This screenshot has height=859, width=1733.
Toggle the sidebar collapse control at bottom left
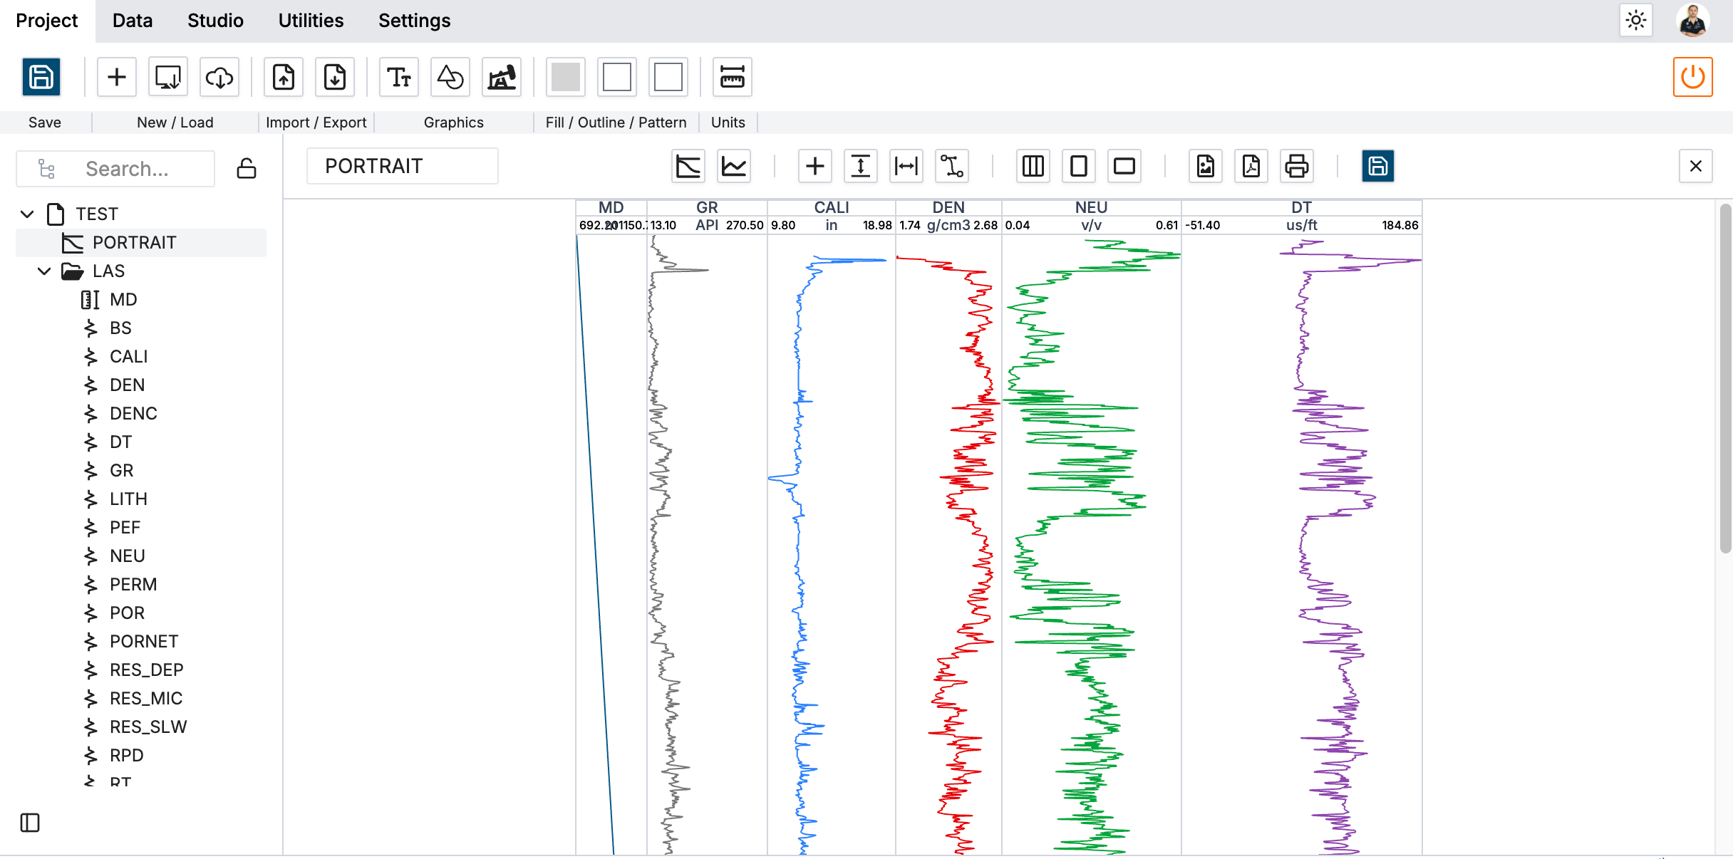tap(29, 823)
